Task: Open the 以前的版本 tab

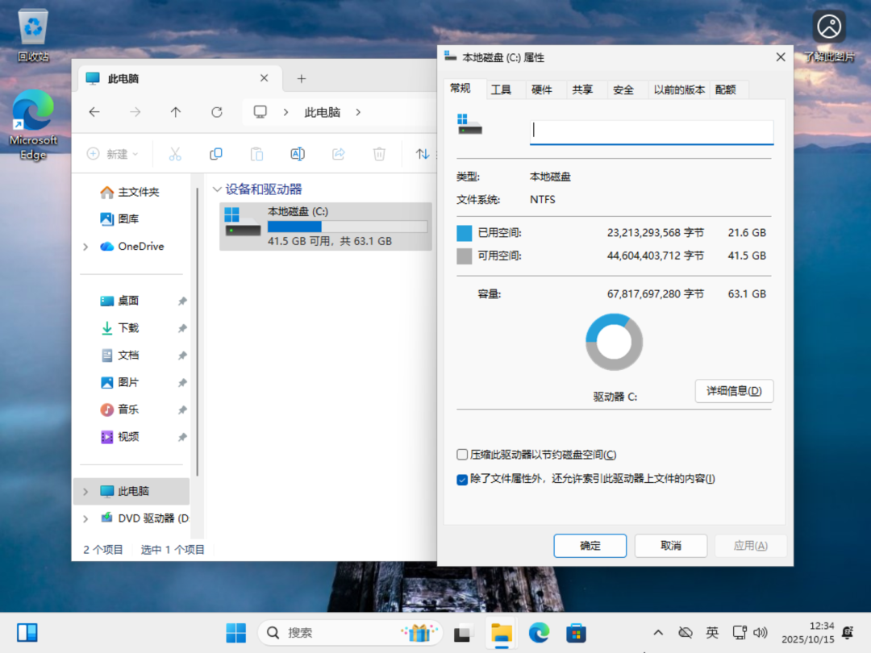Action: coord(679,89)
